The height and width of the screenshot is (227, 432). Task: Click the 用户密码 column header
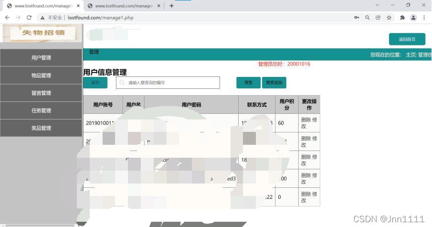tap(191, 105)
